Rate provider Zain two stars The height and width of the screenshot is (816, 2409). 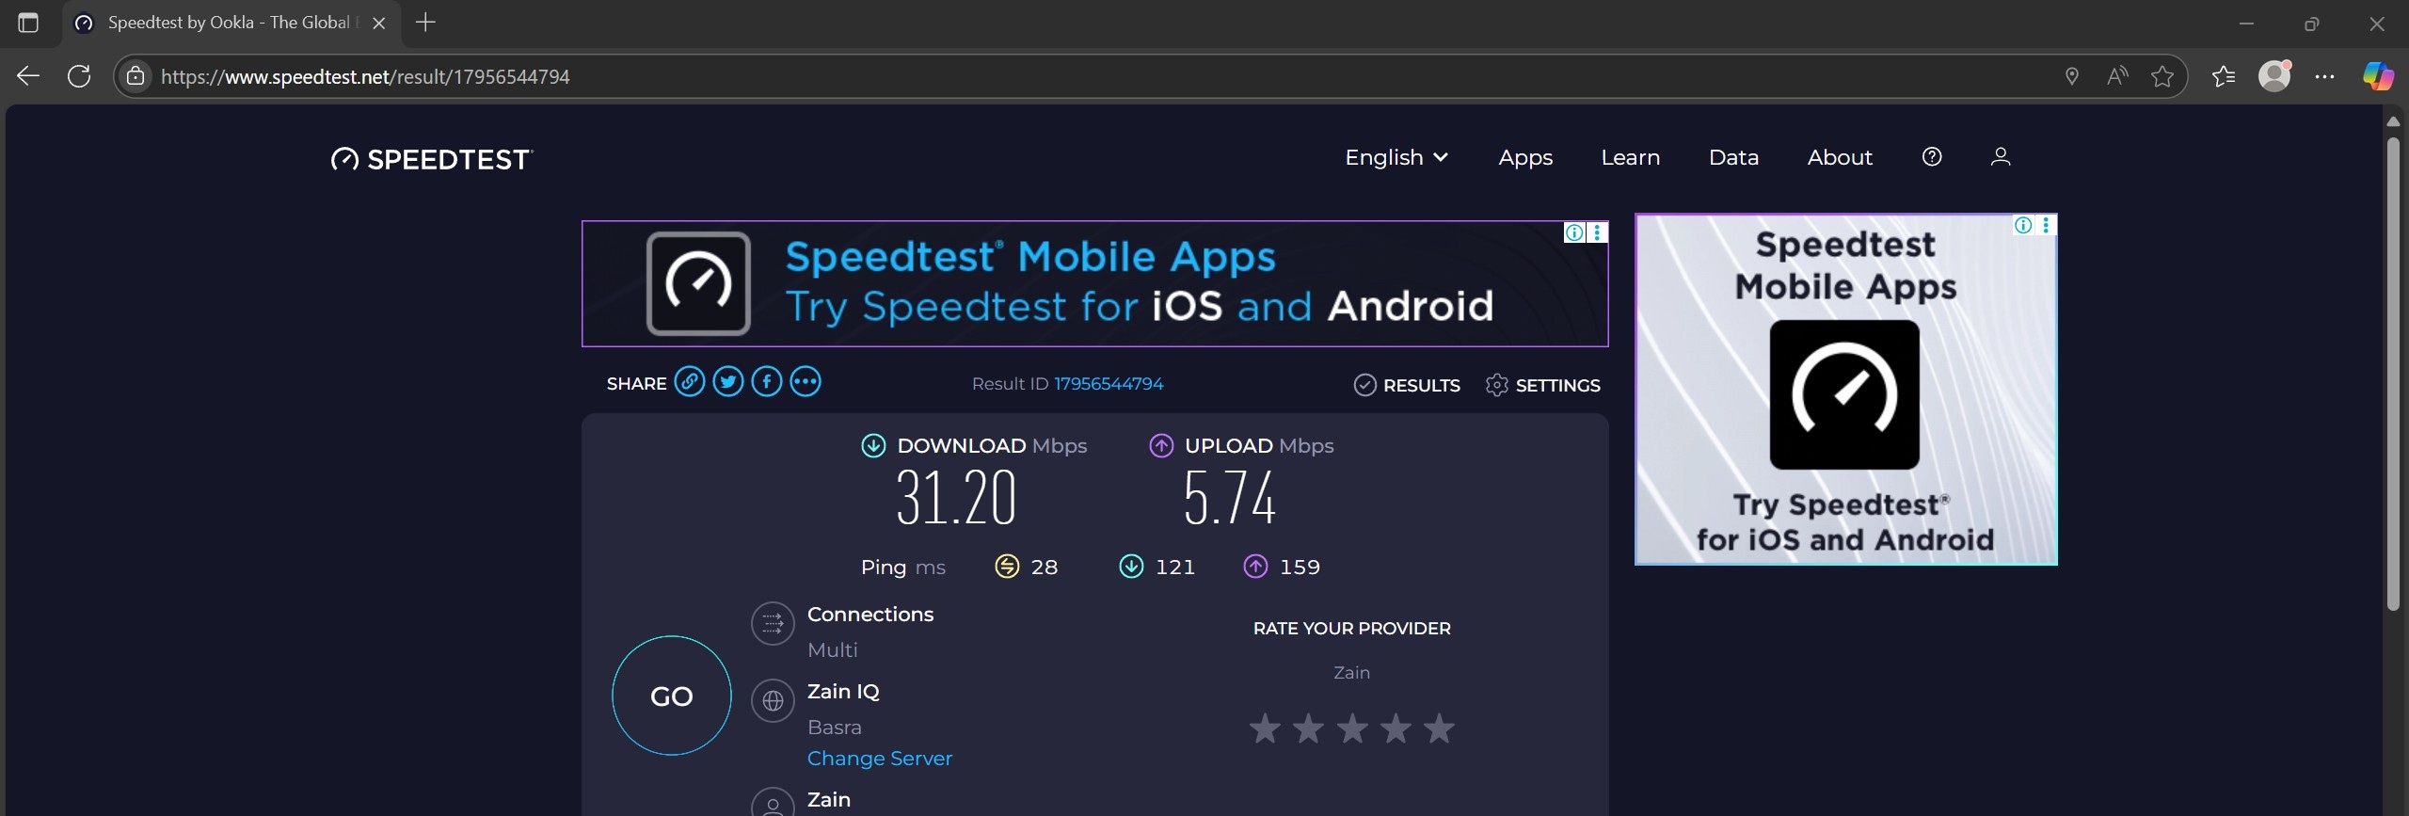tap(1309, 728)
